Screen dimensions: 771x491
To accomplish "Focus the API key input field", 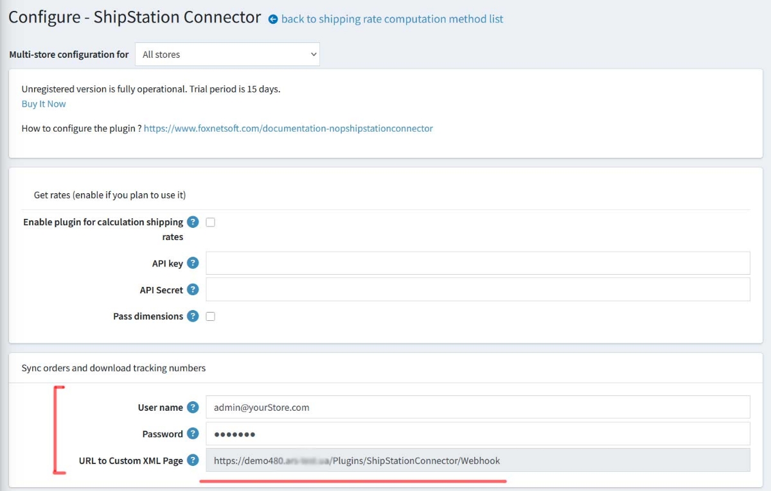I will 478,263.
